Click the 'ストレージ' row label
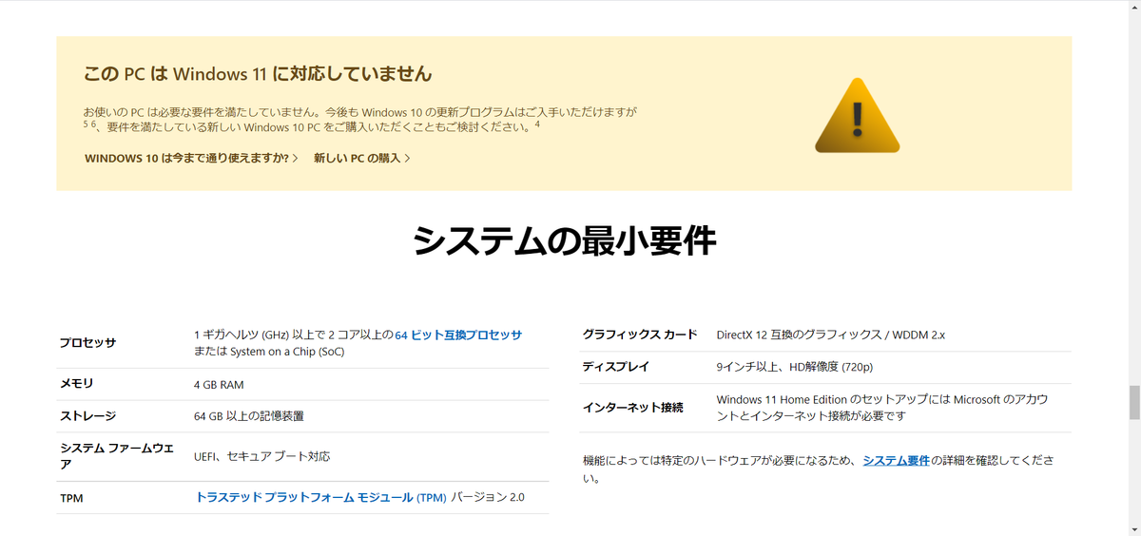 point(87,416)
